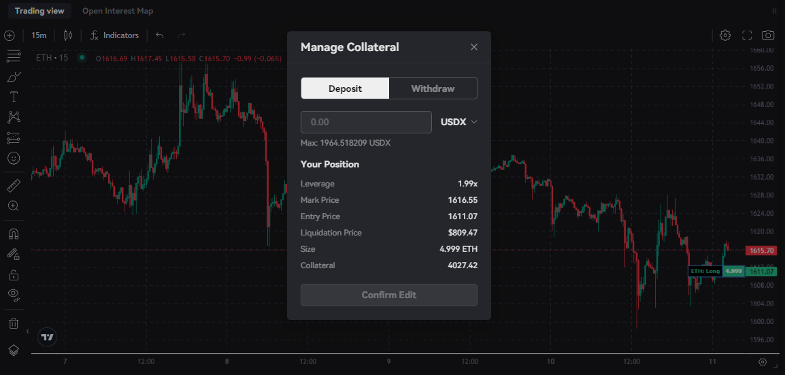The width and height of the screenshot is (785, 375).
Task: Switch to Open Interest Map tab
Action: point(118,10)
